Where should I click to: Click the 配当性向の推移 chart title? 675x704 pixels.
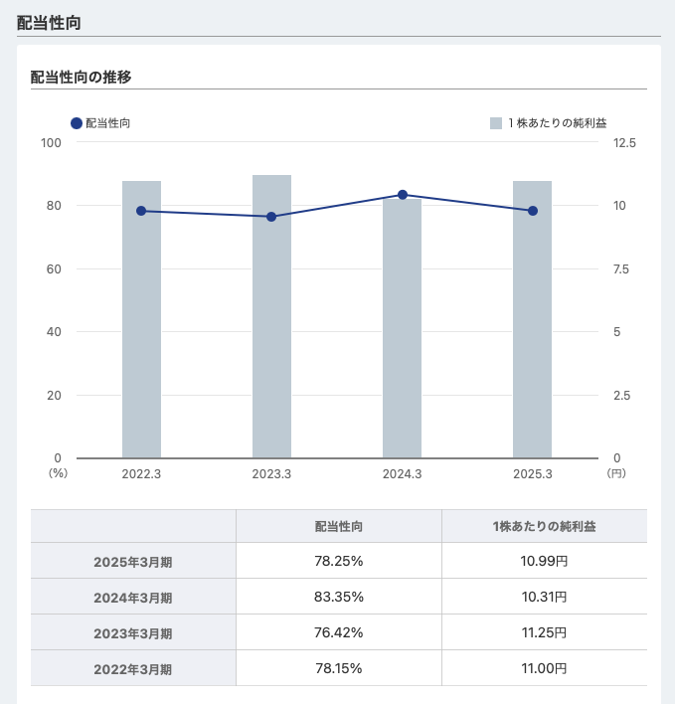pos(81,77)
